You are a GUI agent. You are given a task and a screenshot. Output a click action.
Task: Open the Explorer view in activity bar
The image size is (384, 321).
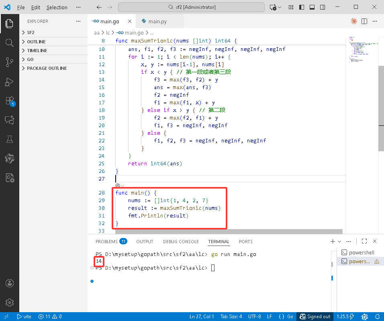click(9, 24)
